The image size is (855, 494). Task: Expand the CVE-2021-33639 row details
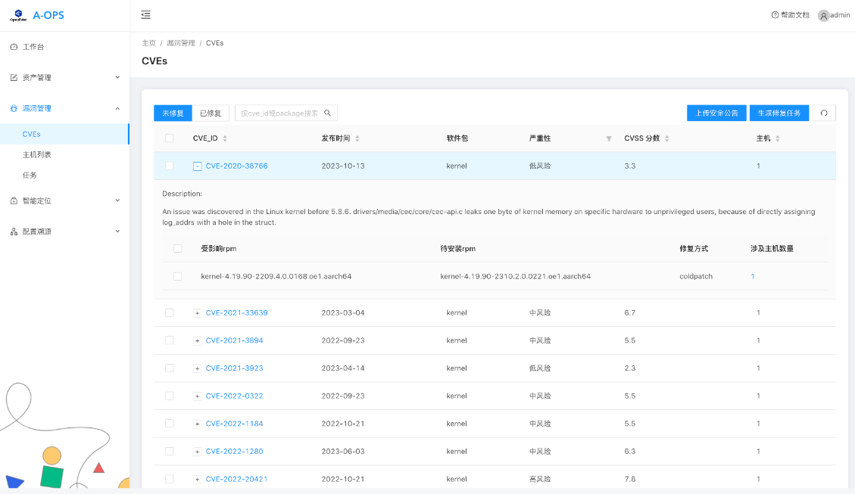198,312
